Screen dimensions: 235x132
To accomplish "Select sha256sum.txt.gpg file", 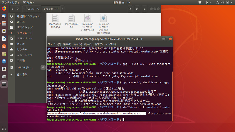I will [55, 21].
